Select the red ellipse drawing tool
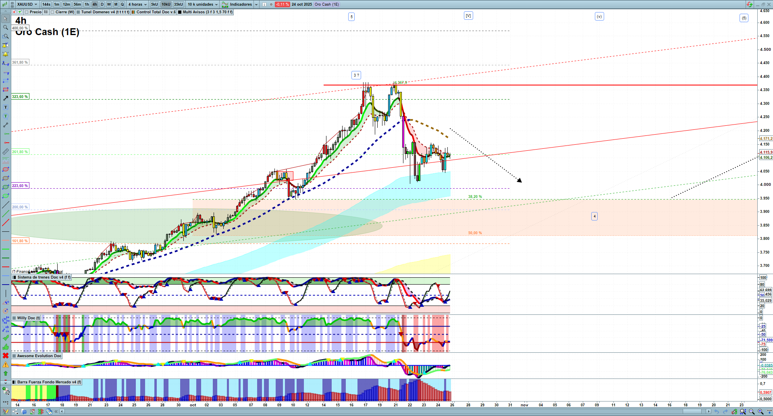 coord(5,169)
